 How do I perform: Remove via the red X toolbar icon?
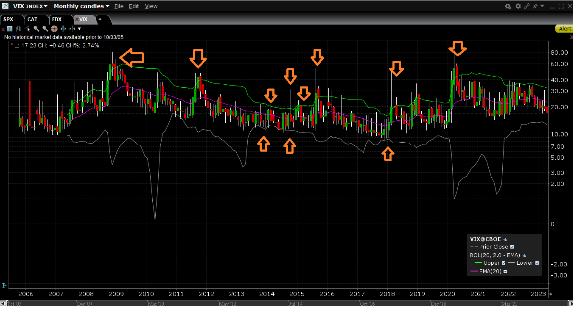point(3,29)
